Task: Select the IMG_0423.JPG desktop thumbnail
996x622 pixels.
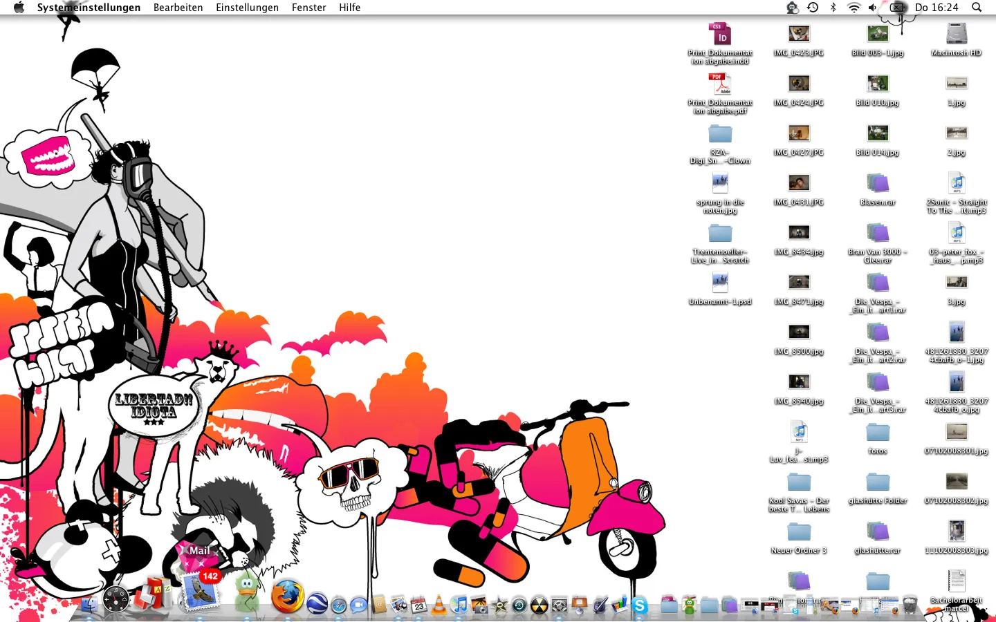Action: (x=799, y=34)
